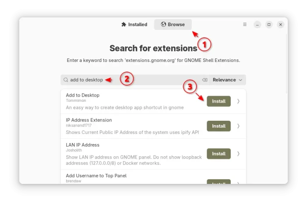Open the Relevance sort dropdown

pos(228,80)
